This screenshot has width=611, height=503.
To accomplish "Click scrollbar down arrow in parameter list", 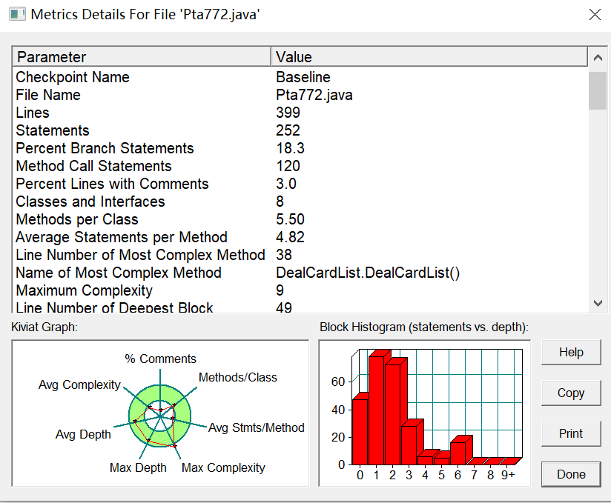I will [598, 303].
